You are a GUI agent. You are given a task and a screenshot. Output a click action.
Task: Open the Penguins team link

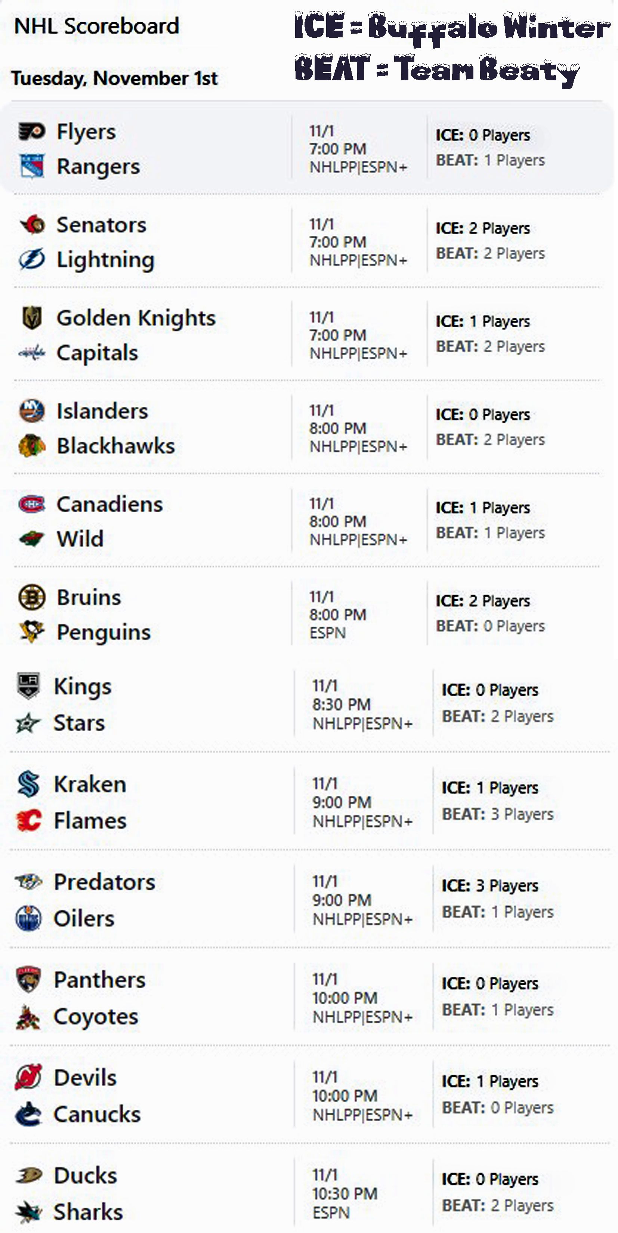103,632
